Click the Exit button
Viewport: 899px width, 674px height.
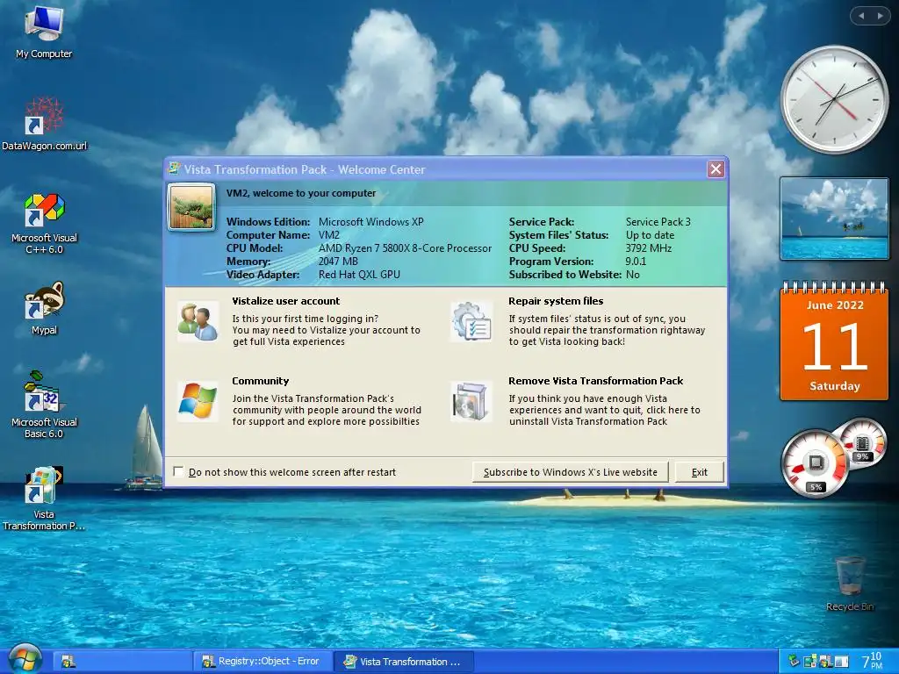(700, 472)
